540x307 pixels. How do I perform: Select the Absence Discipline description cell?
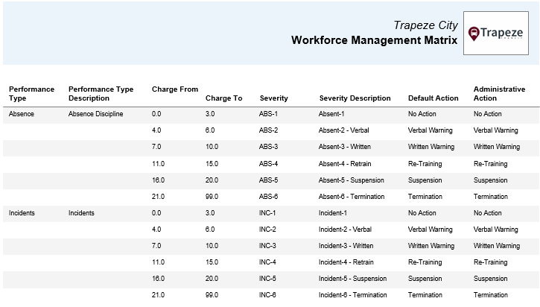click(x=96, y=114)
